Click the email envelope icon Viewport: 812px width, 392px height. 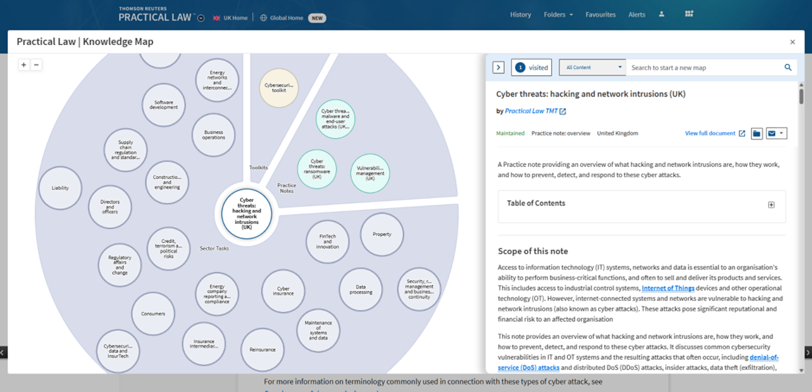pos(772,133)
